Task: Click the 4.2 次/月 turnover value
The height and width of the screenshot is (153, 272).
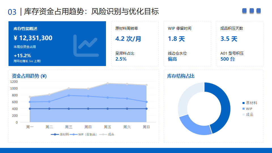Action: 128,39
